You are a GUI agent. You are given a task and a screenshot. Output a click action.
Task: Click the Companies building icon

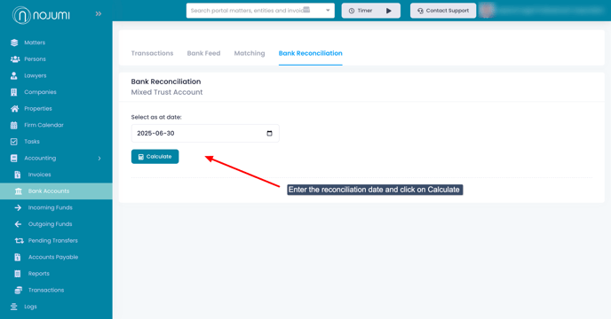(x=14, y=92)
